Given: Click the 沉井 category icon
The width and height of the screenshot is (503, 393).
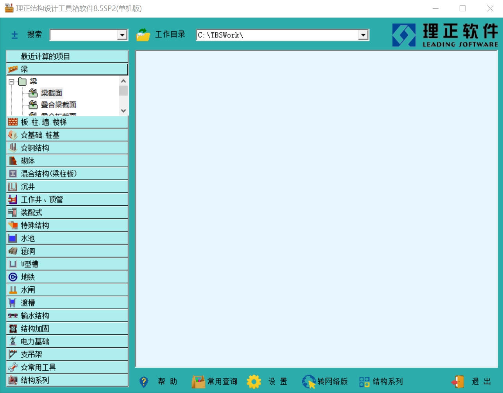Looking at the screenshot, I should [13, 187].
